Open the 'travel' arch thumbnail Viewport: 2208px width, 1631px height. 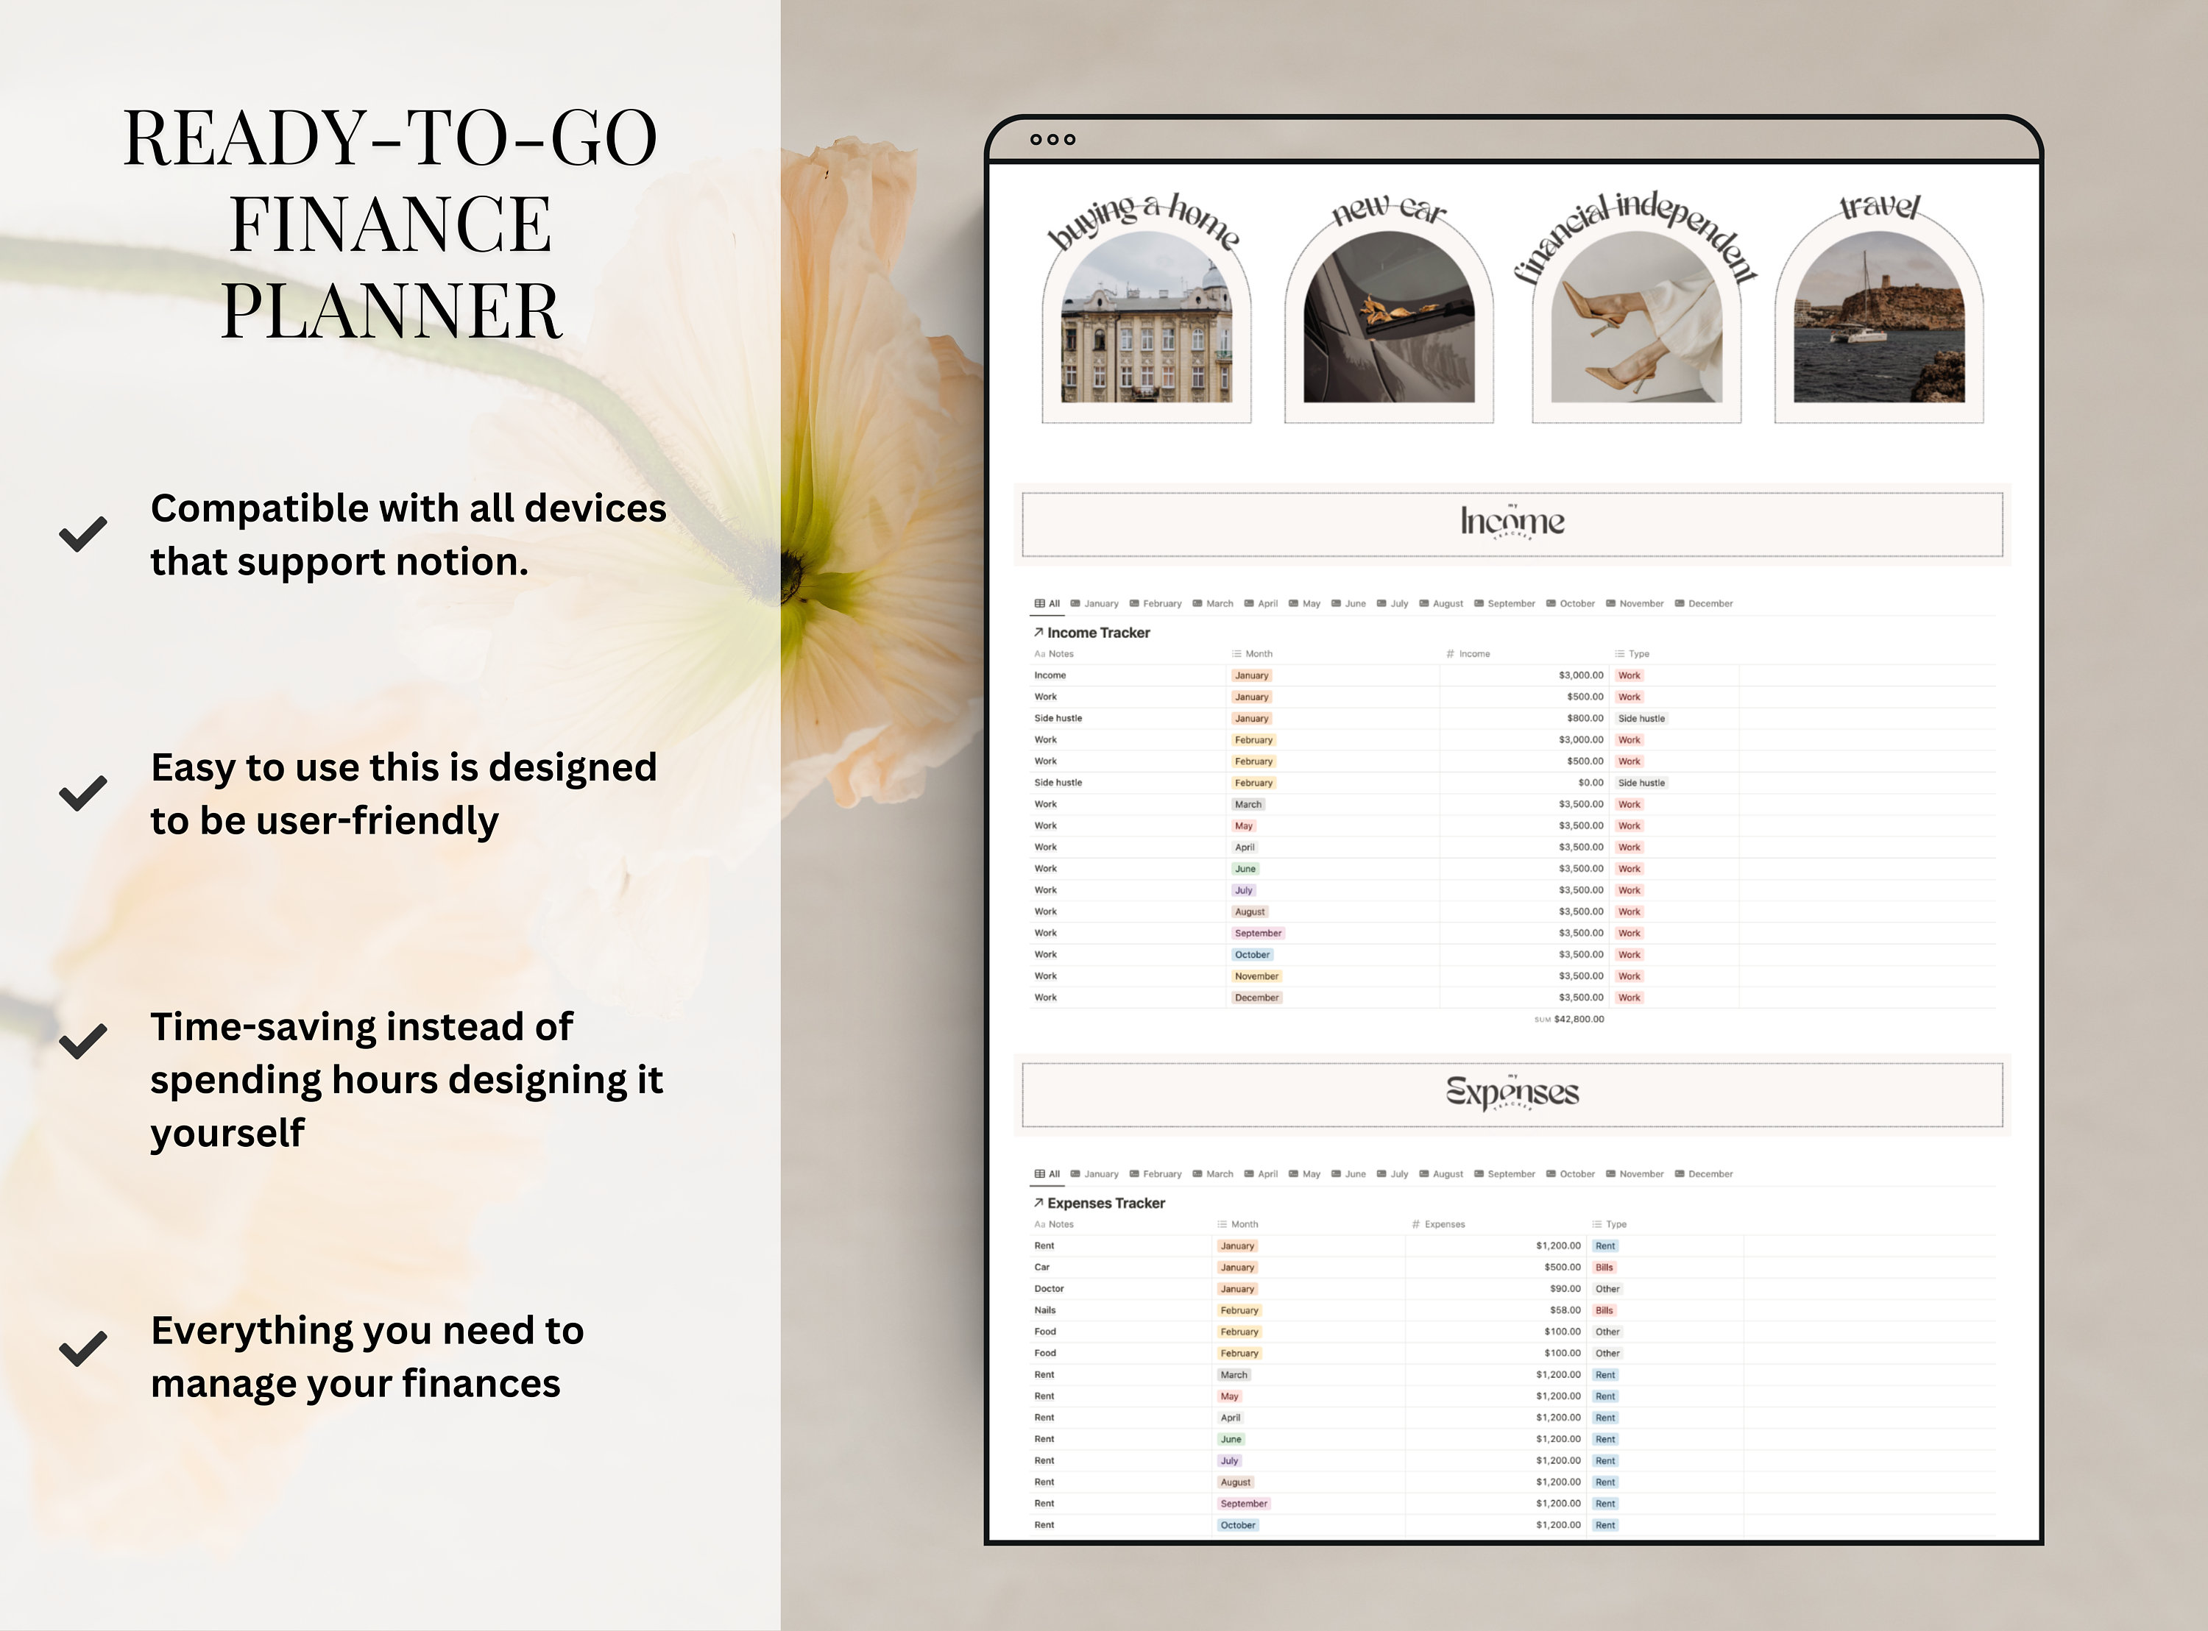tap(1878, 309)
